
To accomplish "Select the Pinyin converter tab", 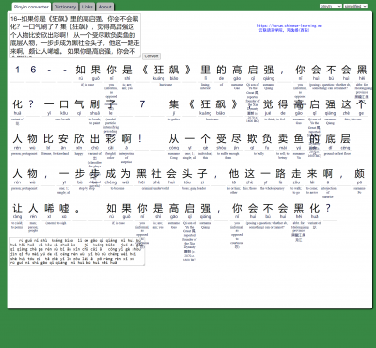I will [31, 7].
